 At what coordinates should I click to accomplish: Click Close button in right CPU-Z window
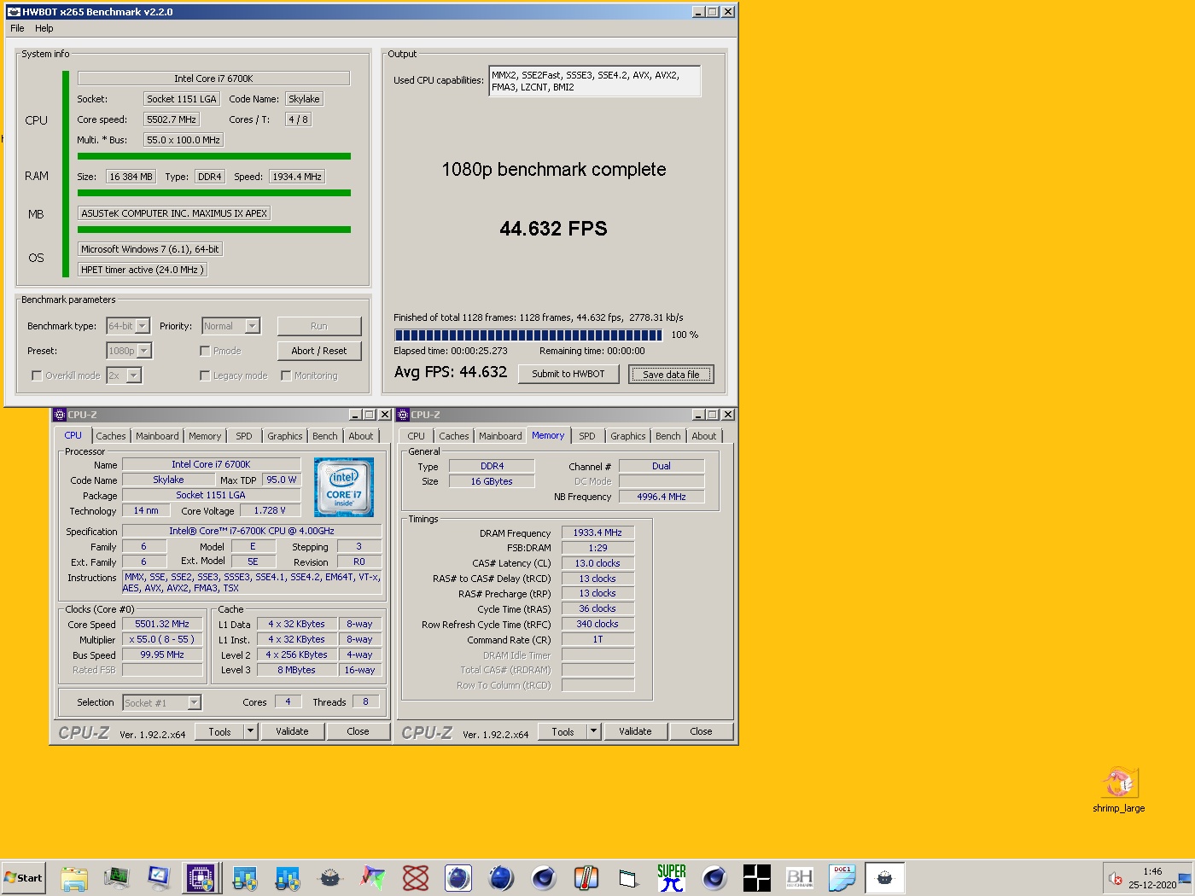pyautogui.click(x=701, y=731)
